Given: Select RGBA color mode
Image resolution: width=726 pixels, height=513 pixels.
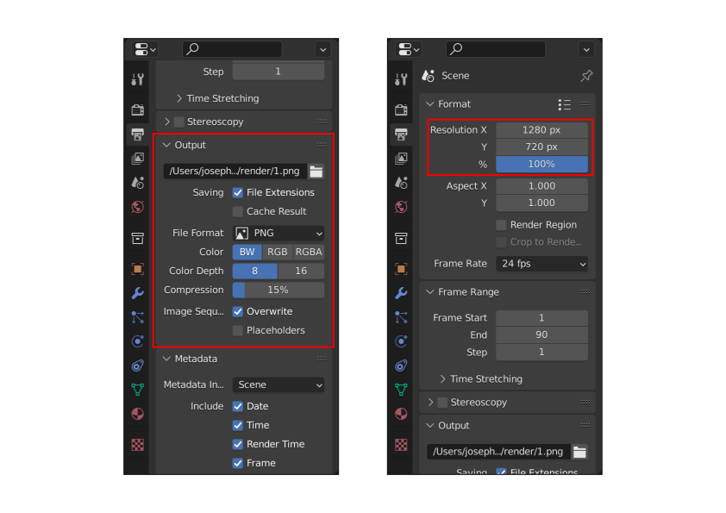Looking at the screenshot, I should tap(309, 253).
